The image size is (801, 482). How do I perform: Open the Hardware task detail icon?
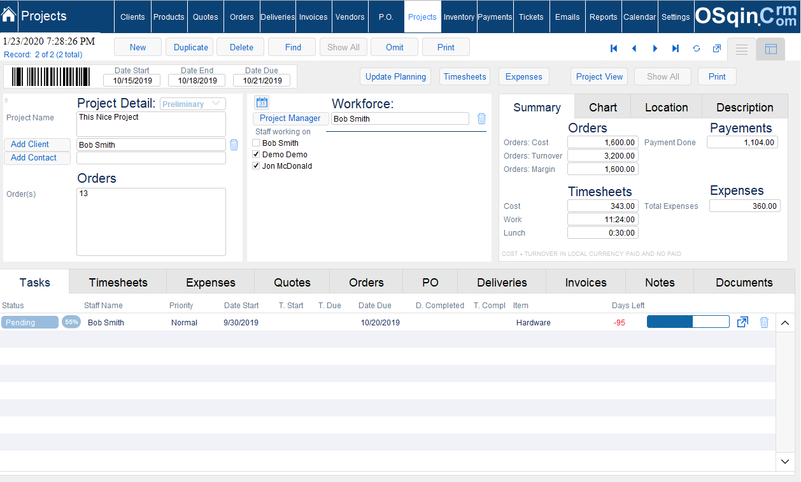pos(742,322)
